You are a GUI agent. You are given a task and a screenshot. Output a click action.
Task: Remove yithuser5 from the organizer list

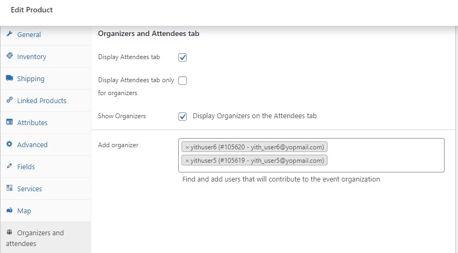pos(187,161)
